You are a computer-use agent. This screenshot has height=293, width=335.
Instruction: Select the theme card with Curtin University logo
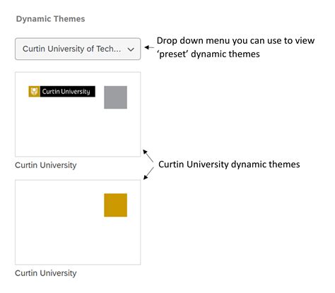pos(78,114)
